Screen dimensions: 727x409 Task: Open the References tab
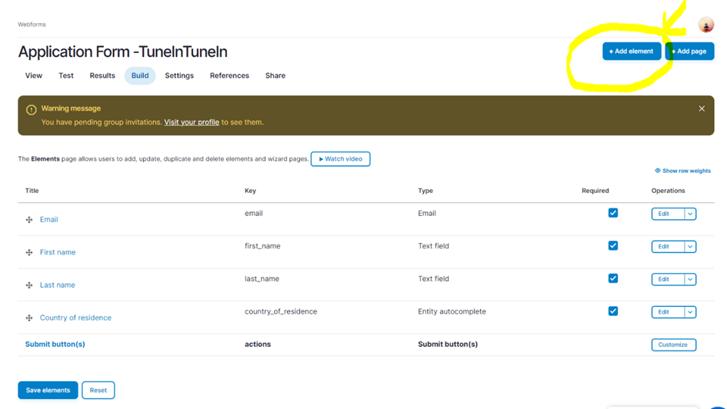pyautogui.click(x=229, y=75)
